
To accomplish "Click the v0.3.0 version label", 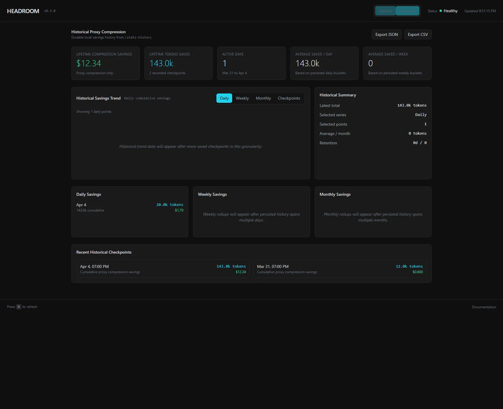I will pyautogui.click(x=50, y=11).
